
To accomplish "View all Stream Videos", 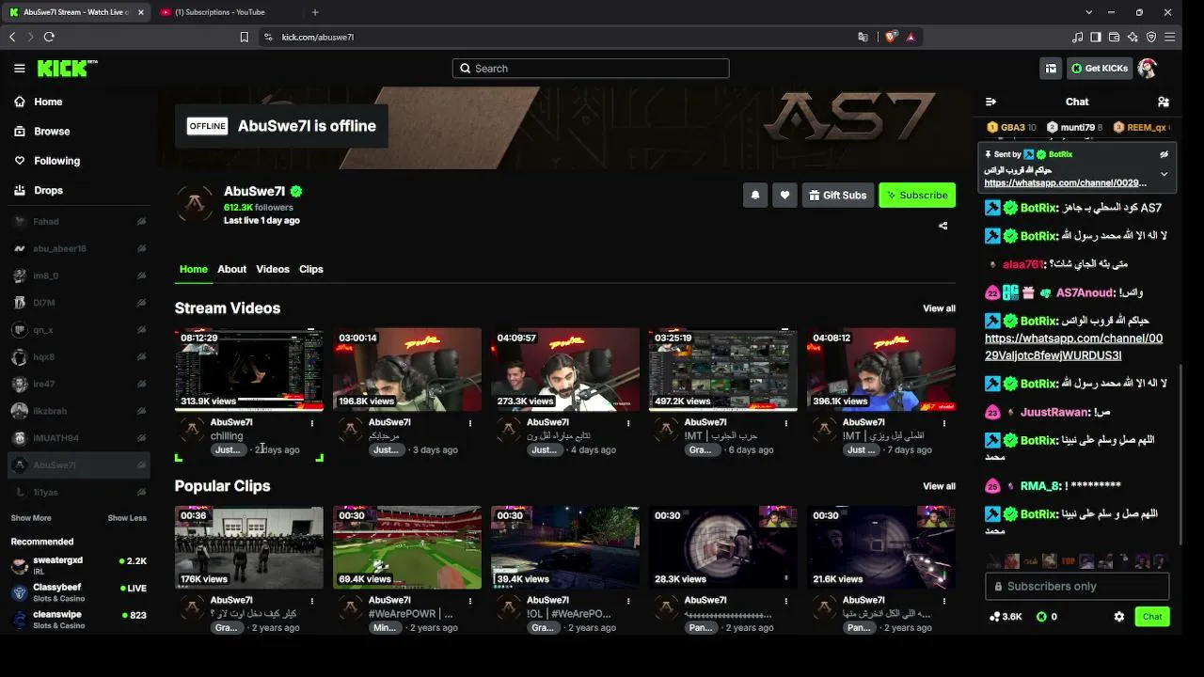I will pos(939,308).
